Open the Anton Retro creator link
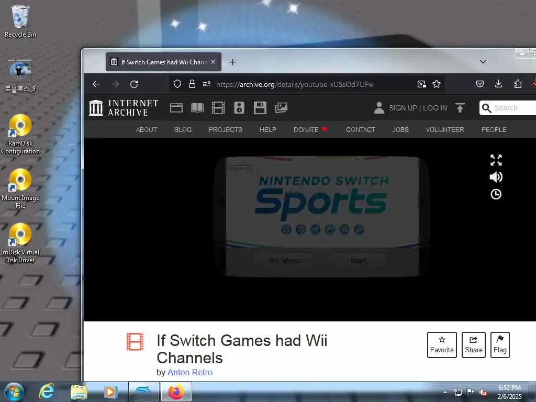The height and width of the screenshot is (402, 536). click(189, 372)
